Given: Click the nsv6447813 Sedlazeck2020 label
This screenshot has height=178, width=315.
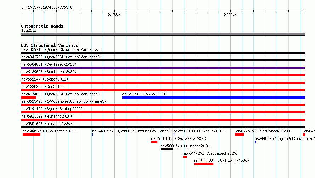Looking at the screenshot, I should tap(179, 138).
